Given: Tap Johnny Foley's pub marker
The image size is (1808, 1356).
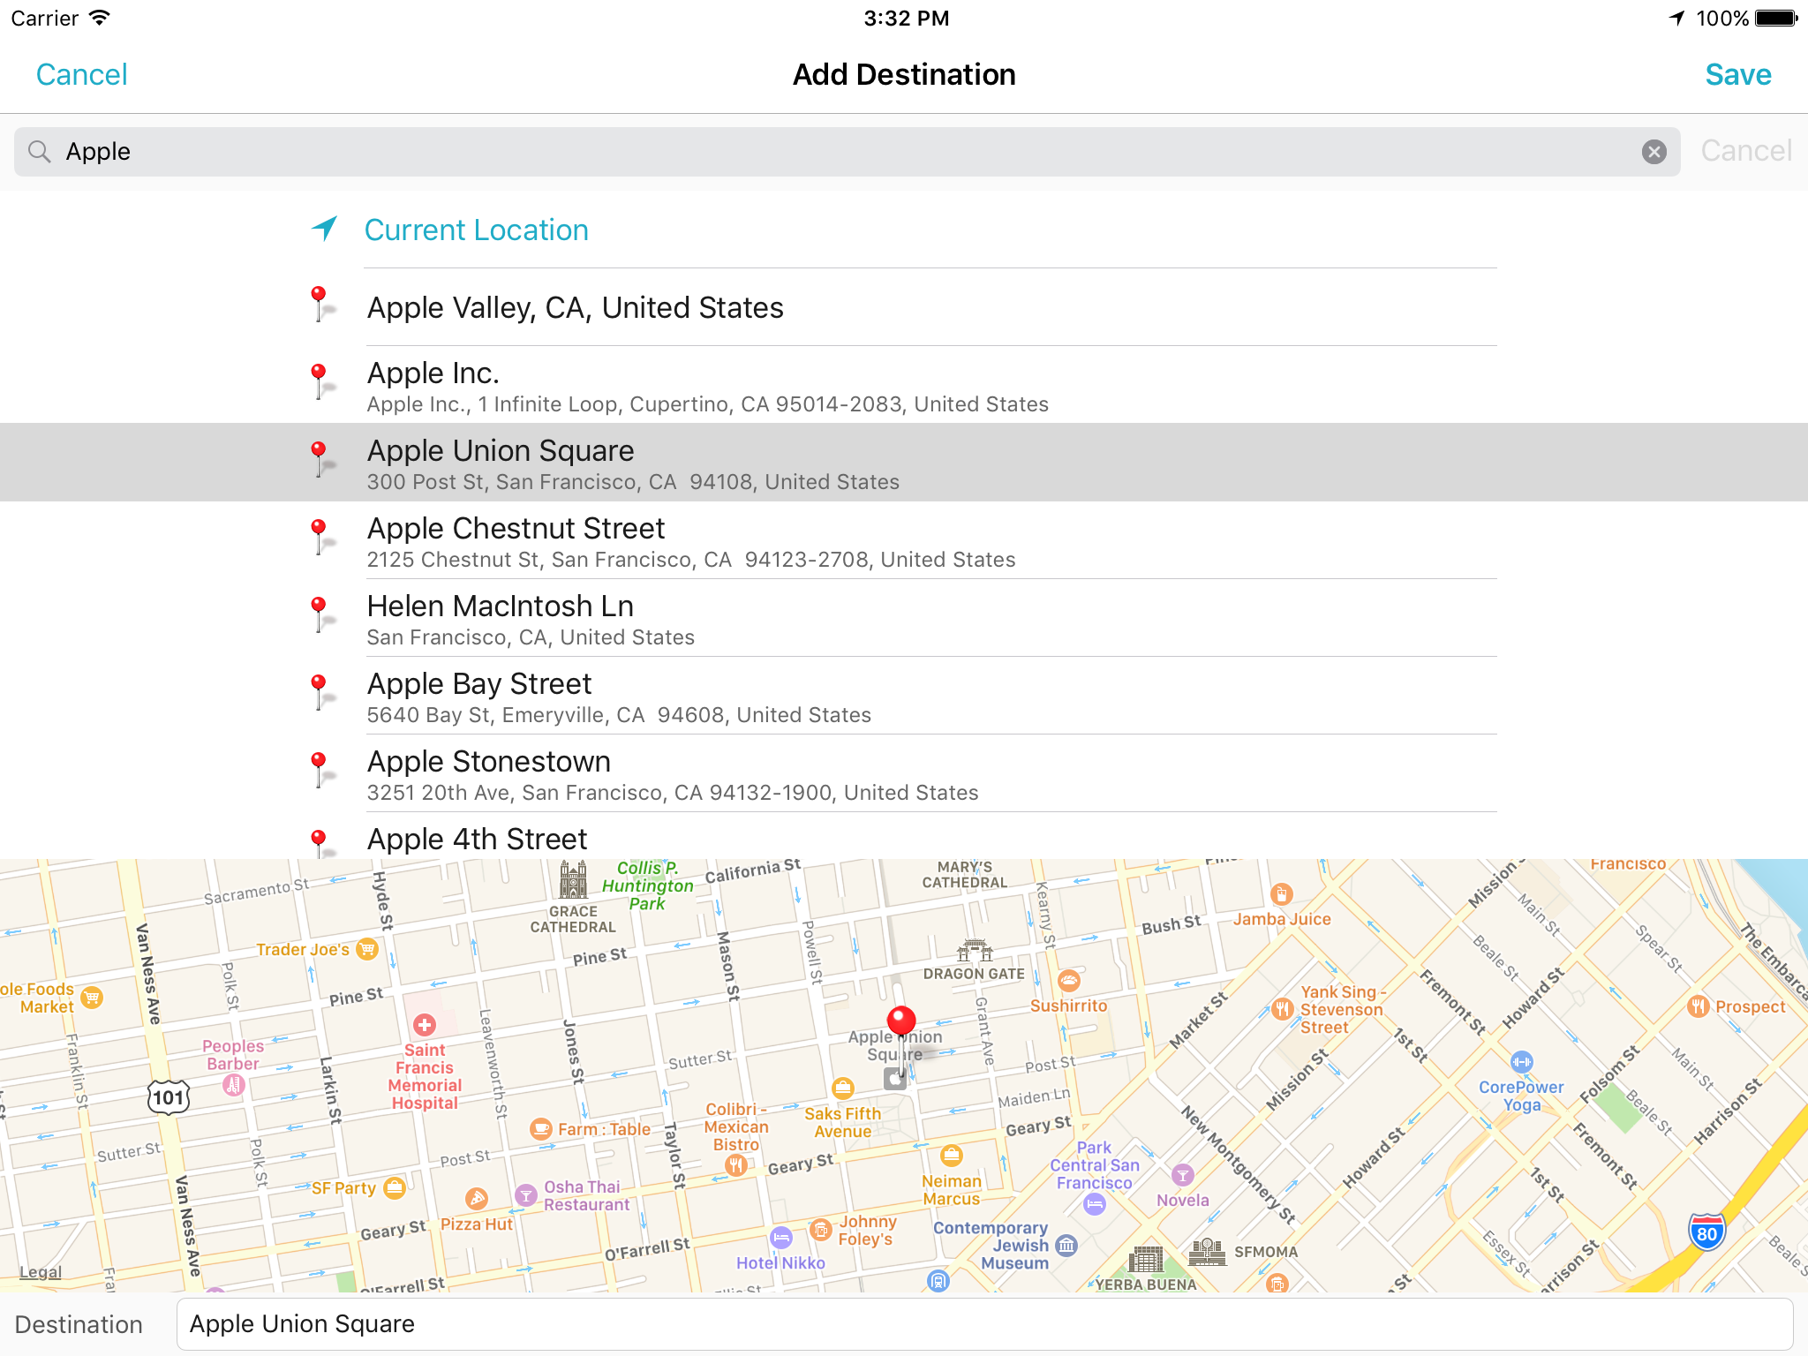Looking at the screenshot, I should (821, 1230).
